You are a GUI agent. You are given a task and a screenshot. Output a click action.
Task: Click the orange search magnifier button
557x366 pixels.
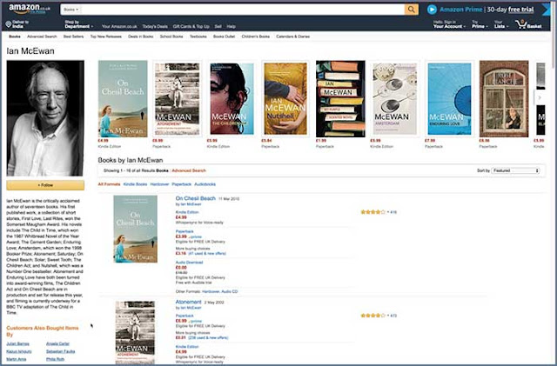pyautogui.click(x=411, y=10)
